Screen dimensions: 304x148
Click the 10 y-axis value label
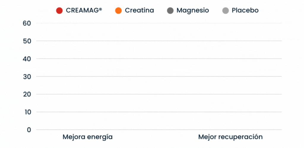[27, 112]
